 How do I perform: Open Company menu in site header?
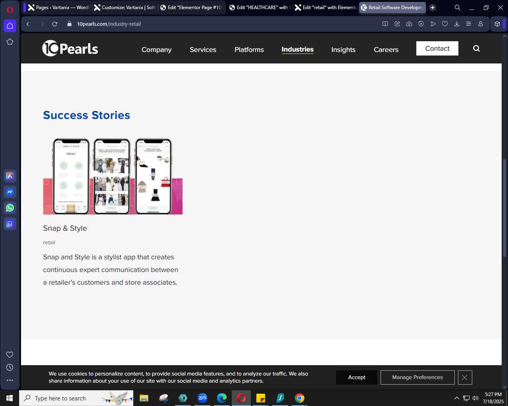coord(156,50)
